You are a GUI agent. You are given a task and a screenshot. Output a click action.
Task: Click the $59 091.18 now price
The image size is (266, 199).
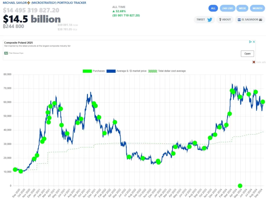tap(68, 25)
